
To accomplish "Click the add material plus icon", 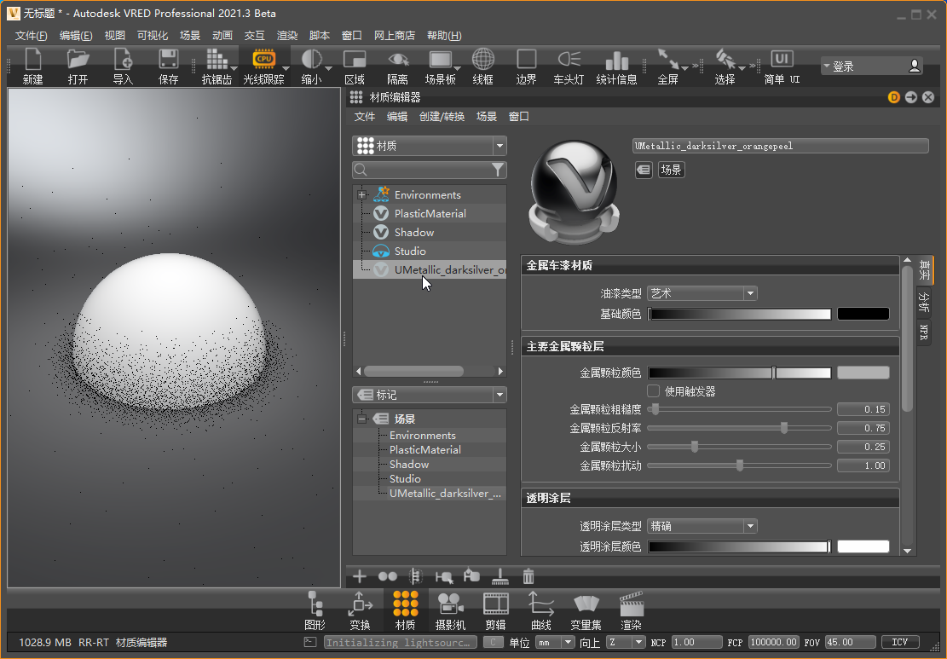I will 360,576.
